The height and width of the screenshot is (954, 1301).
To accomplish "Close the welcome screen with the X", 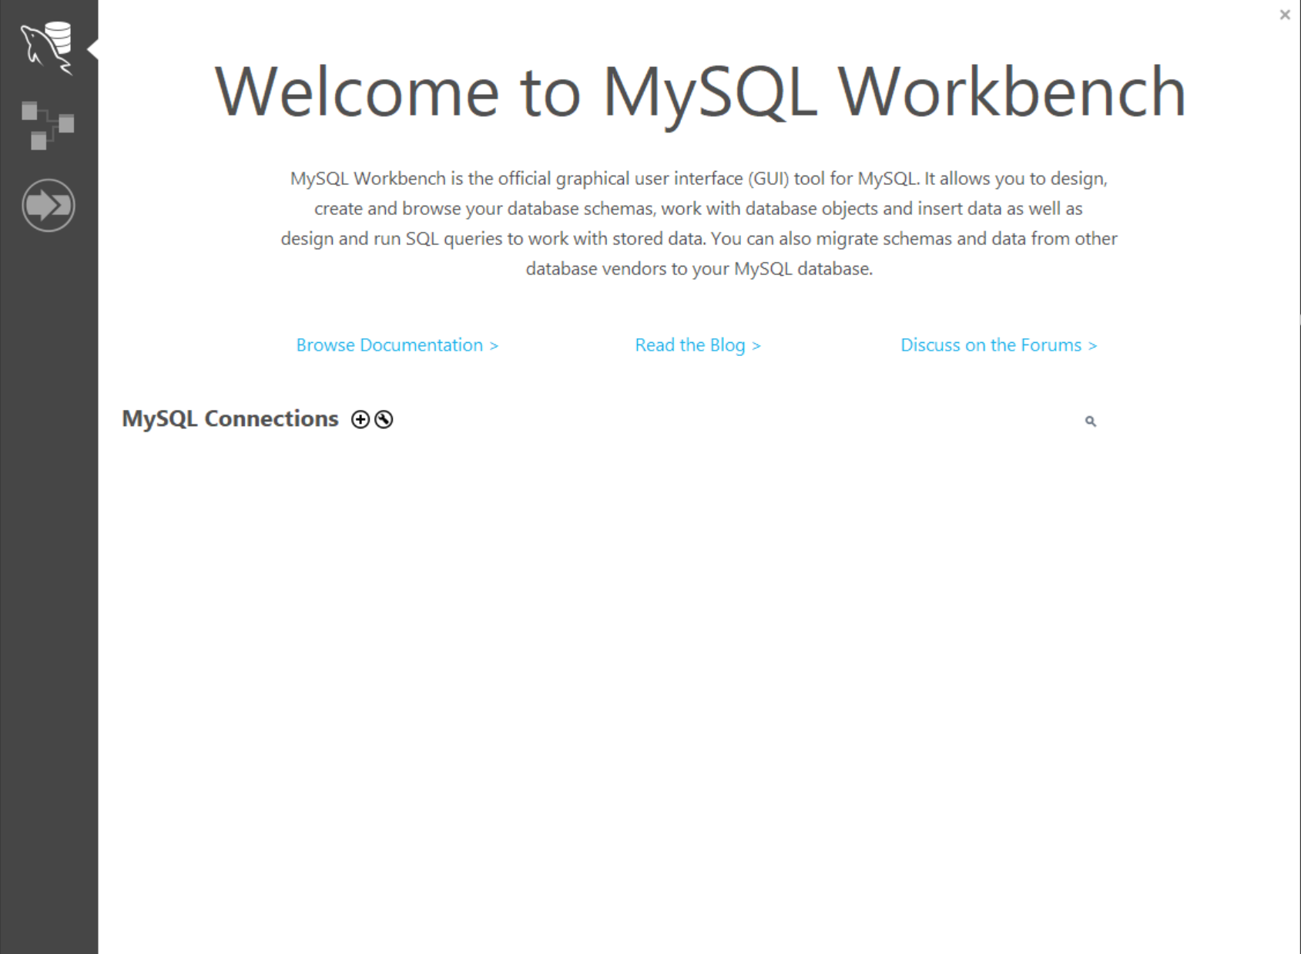I will 1285,15.
